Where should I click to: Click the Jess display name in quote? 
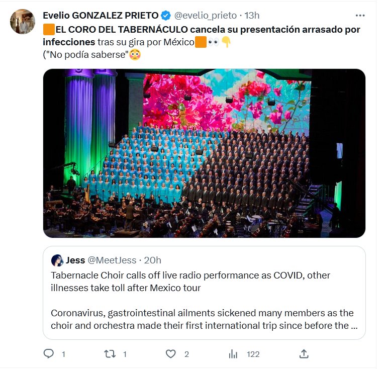(75, 260)
